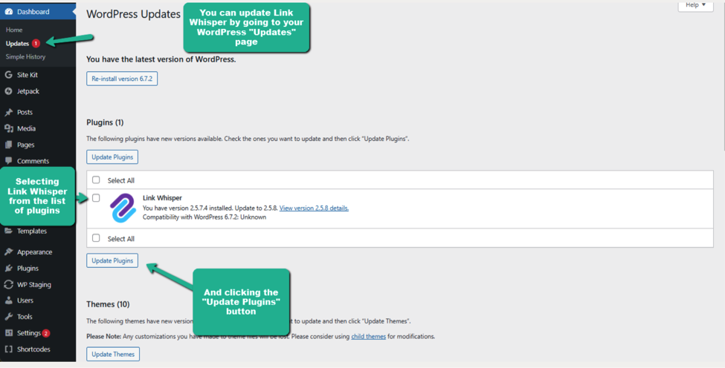The height and width of the screenshot is (368, 725).
Task: Click the lower Update Plugins button
Action: point(112,260)
